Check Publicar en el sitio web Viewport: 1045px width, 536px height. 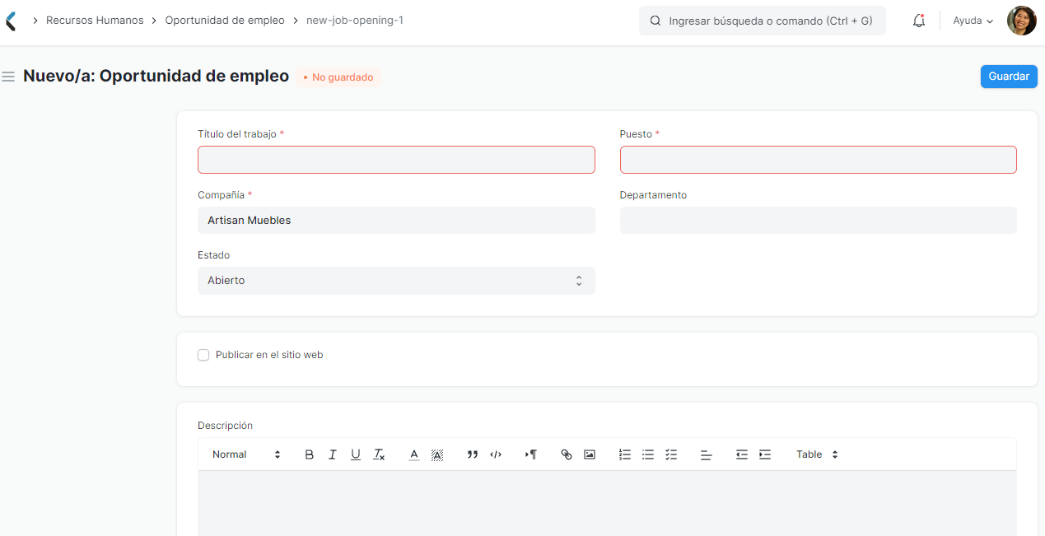[203, 355]
